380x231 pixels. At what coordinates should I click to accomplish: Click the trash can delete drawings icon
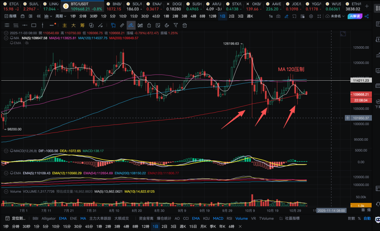click(184, 25)
